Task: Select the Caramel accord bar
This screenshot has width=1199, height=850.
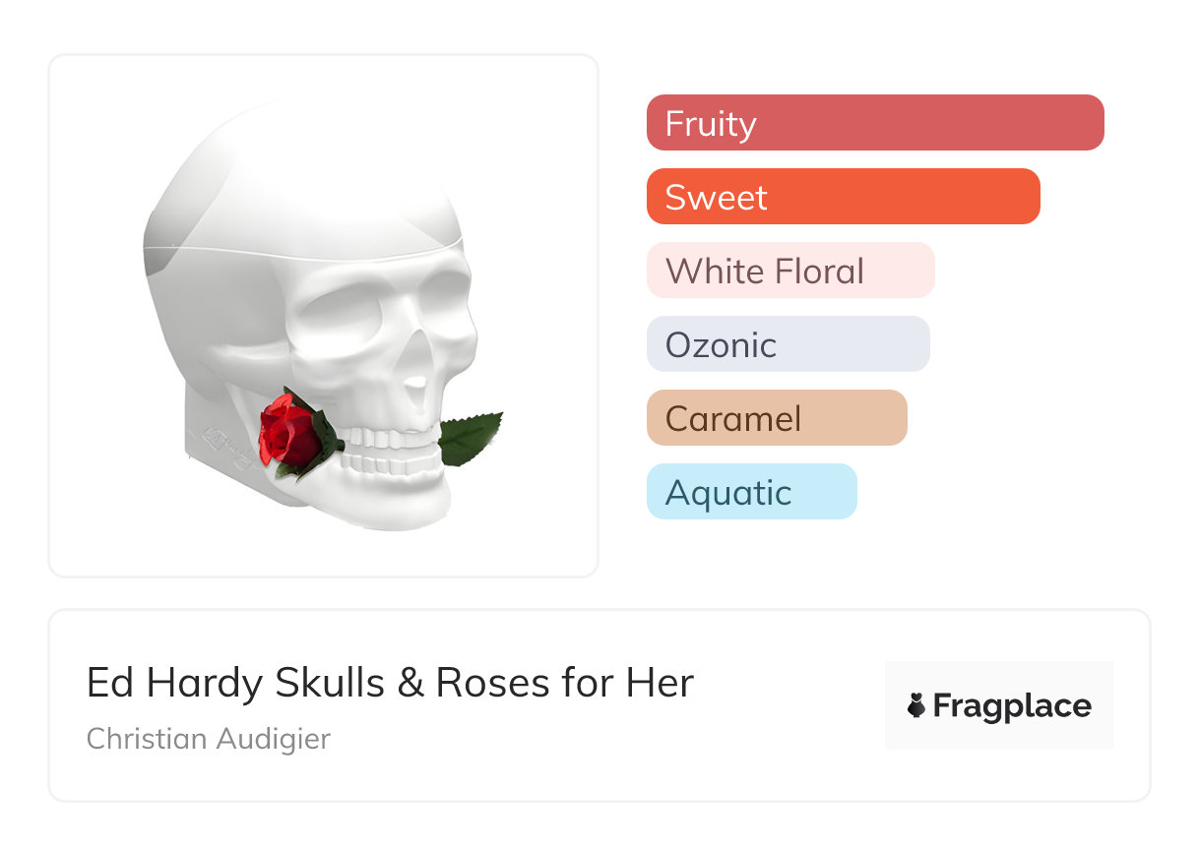Action: (776, 418)
